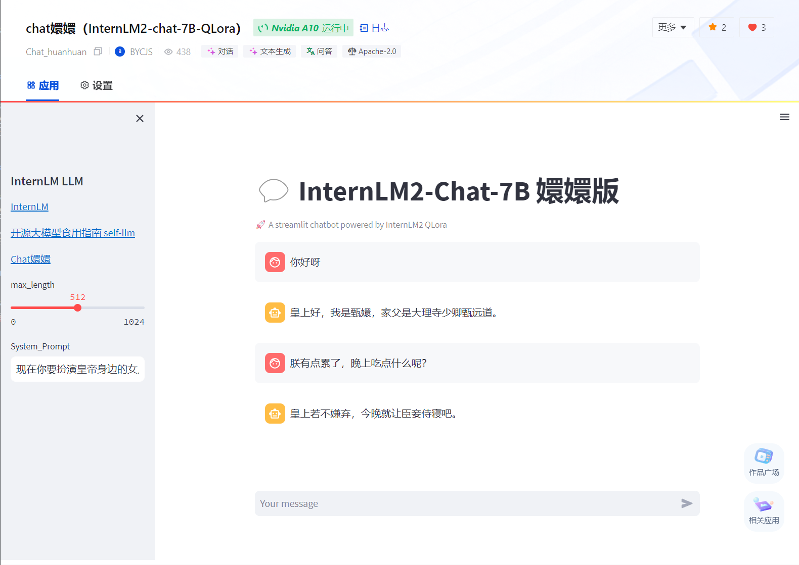Viewport: 799px width, 565px height.
Task: Click the Chat_huanhuan repository name
Action: [x=56, y=52]
